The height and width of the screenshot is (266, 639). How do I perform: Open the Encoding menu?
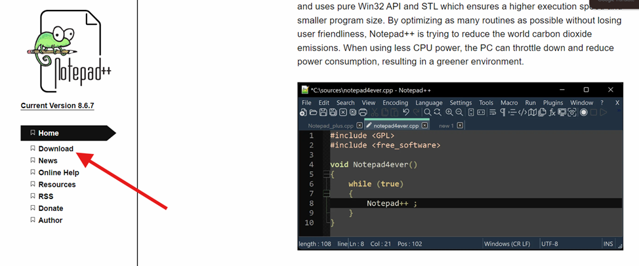pyautogui.click(x=396, y=102)
